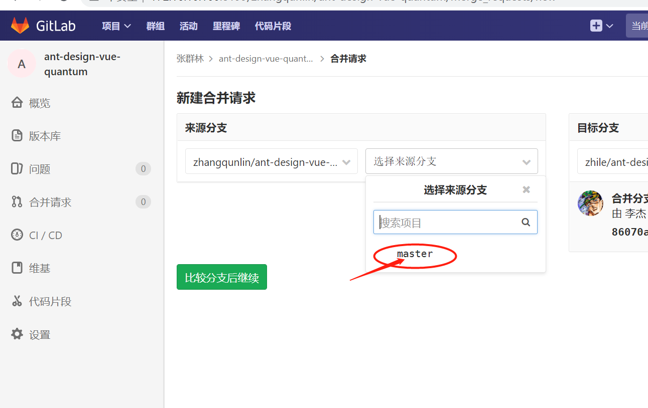The height and width of the screenshot is (408, 648).
Task: Click the 问题 issues icon
Action: (x=17, y=169)
